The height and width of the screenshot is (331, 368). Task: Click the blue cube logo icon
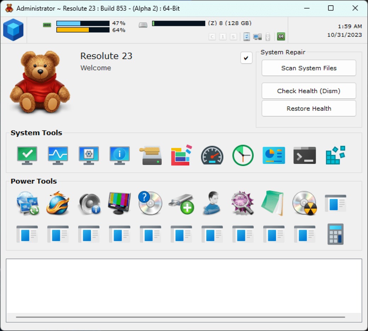[x=13, y=30]
